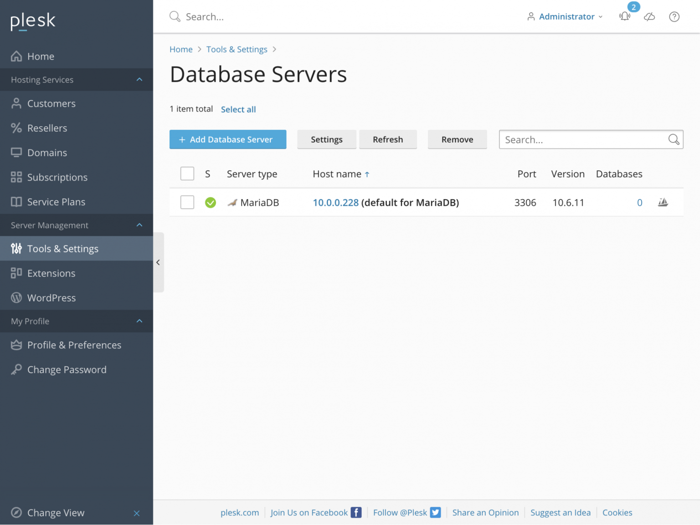Check the select-all checkbox in table header
The image size is (700, 525).
pos(187,173)
